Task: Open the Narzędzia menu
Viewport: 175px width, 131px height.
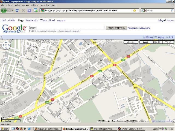Action: coord(45,5)
